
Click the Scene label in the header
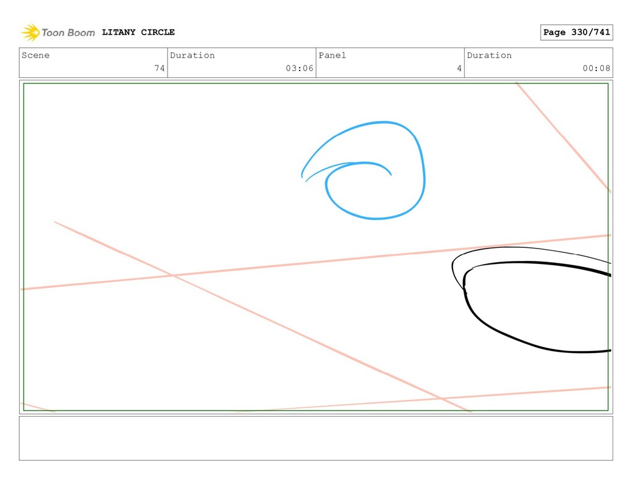[x=35, y=55]
